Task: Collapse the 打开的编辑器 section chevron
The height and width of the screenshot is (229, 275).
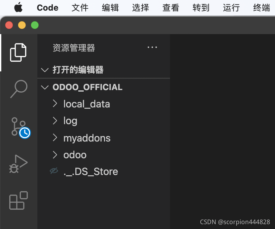Action: point(45,70)
